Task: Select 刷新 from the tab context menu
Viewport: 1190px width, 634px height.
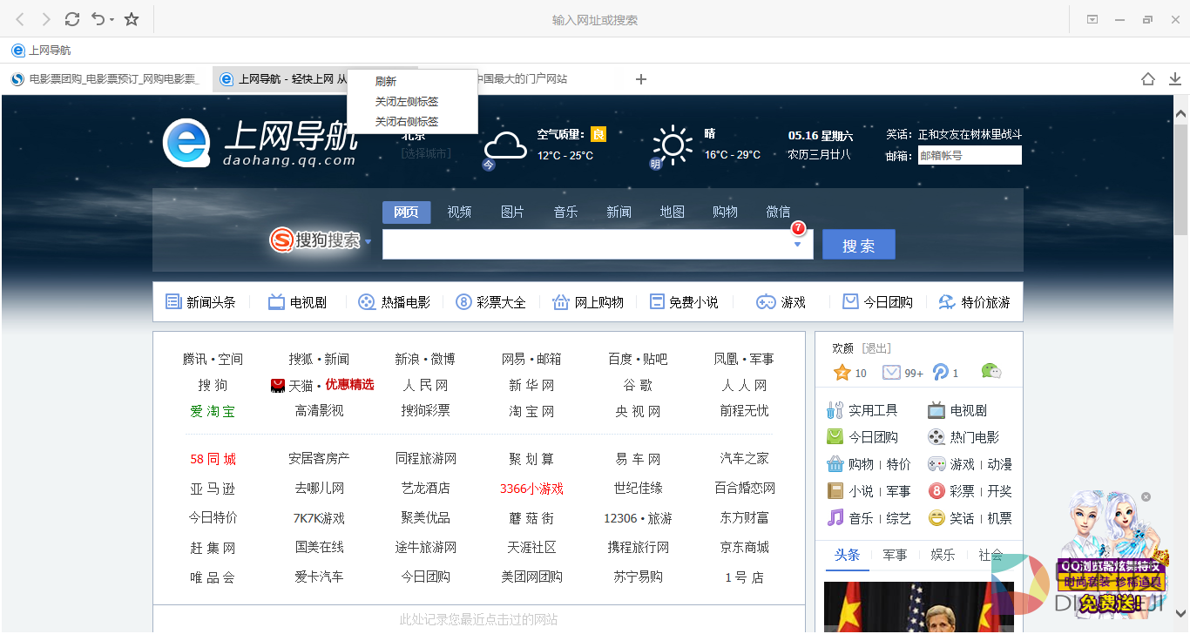Action: 386,80
